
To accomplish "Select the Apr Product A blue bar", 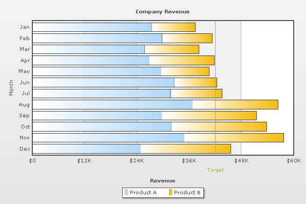I will [91, 61].
